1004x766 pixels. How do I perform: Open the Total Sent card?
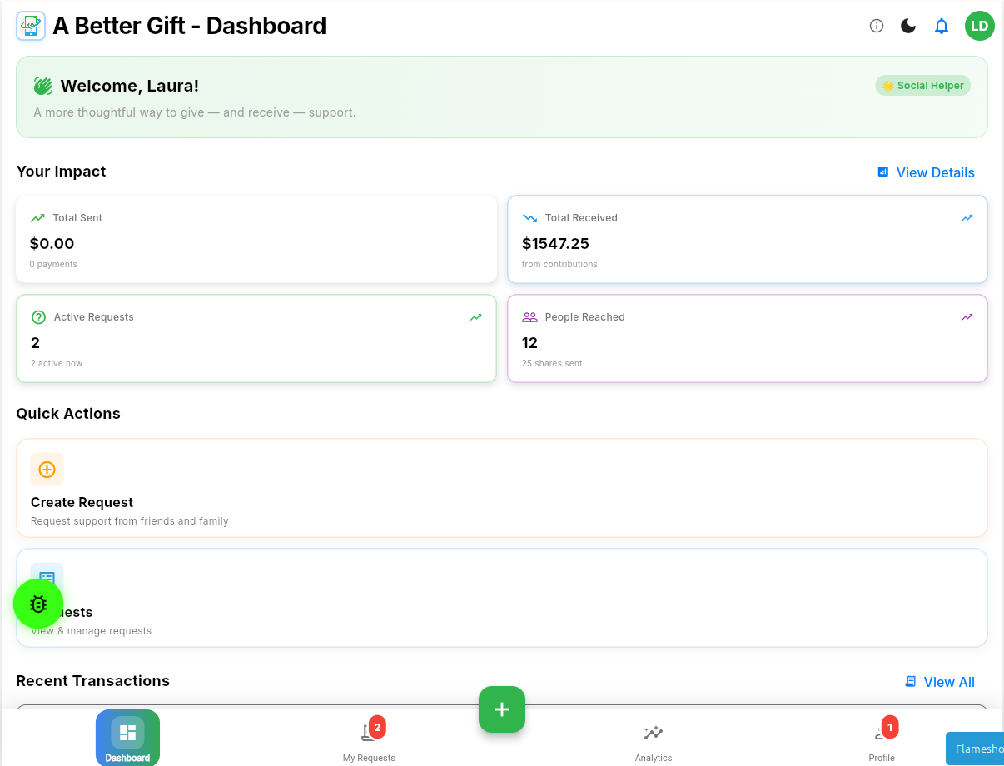[256, 239]
